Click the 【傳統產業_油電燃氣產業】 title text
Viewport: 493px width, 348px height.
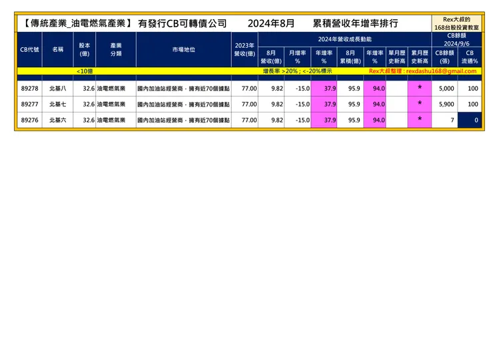click(78, 23)
